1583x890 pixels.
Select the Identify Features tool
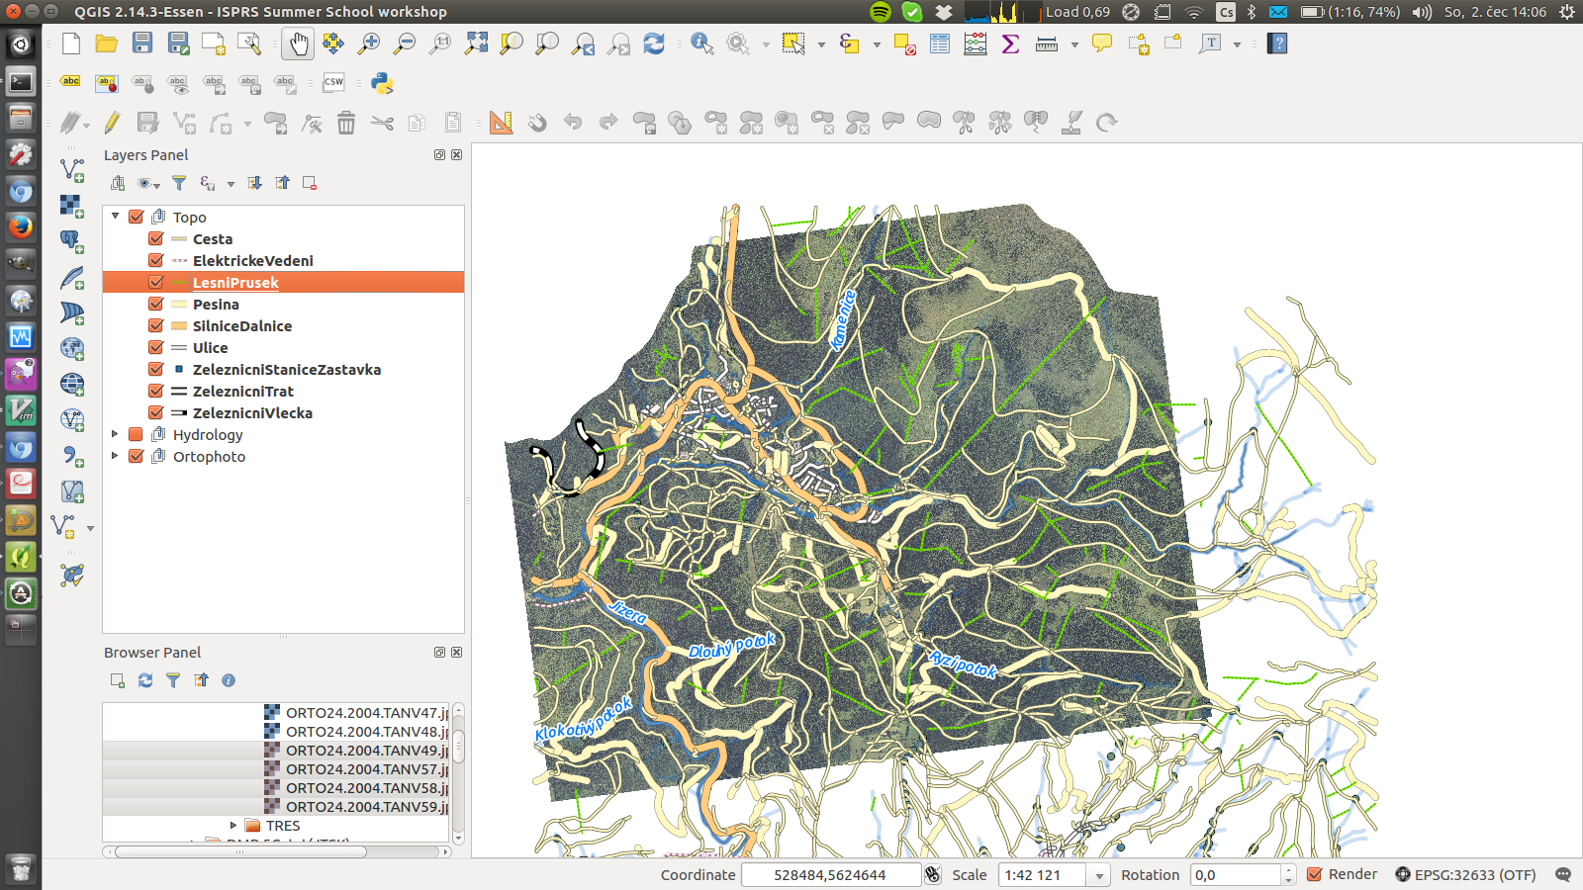coord(702,44)
